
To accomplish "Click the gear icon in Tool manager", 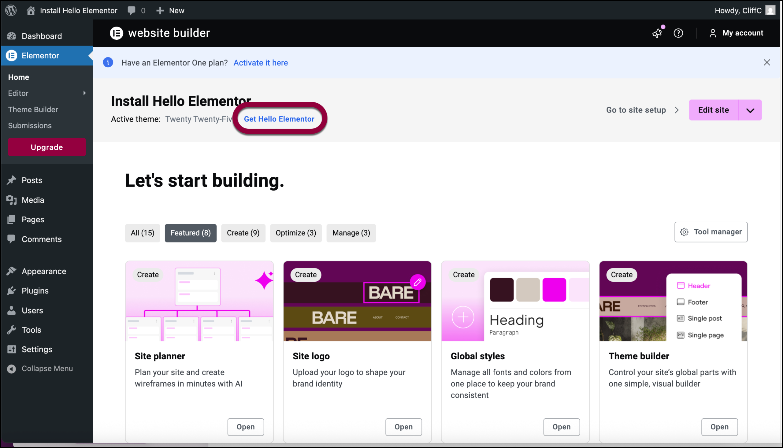I will pyautogui.click(x=684, y=232).
